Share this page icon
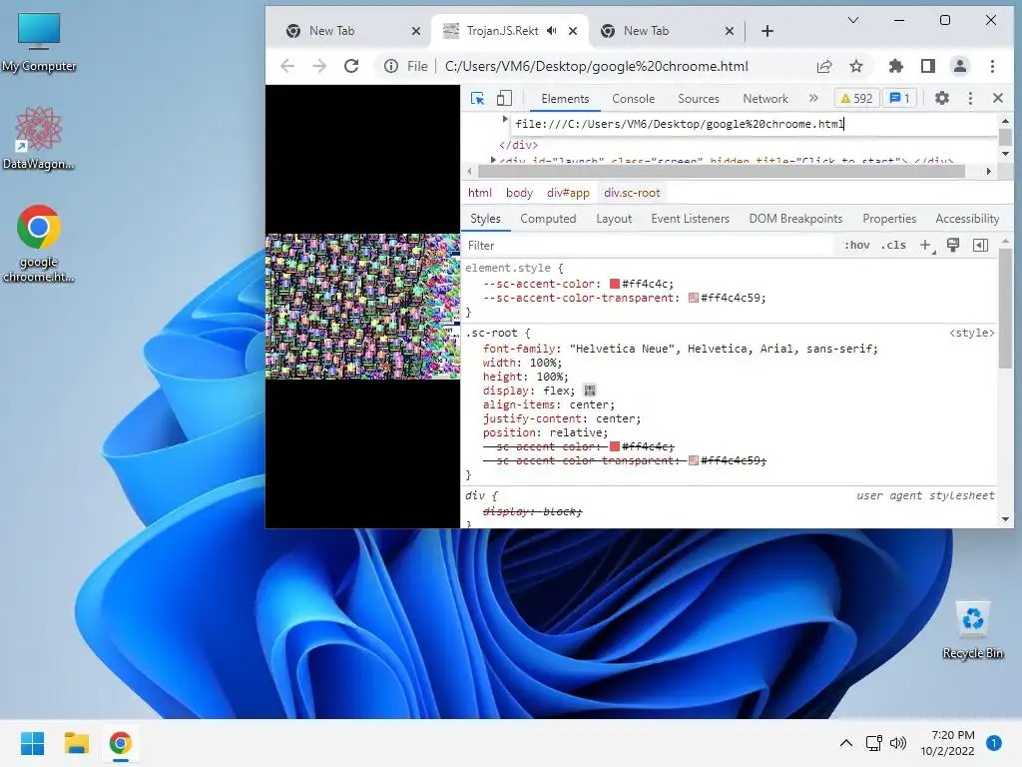1022x767 pixels. (x=823, y=66)
